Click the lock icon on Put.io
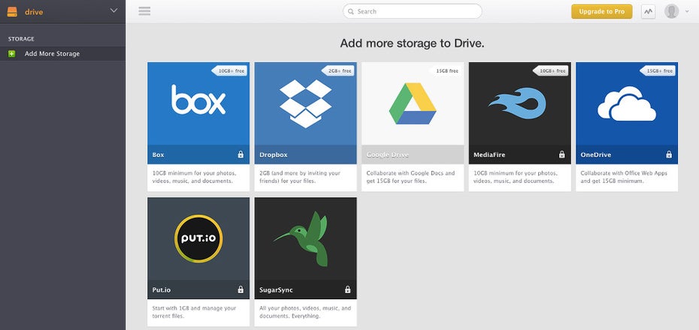Screen dimensions: 699x330 241,289
